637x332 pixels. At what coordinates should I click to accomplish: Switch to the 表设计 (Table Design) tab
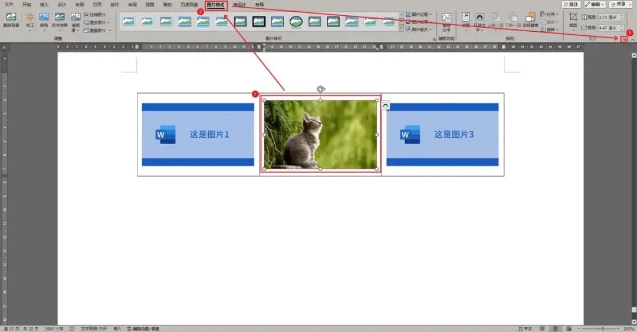pos(239,5)
